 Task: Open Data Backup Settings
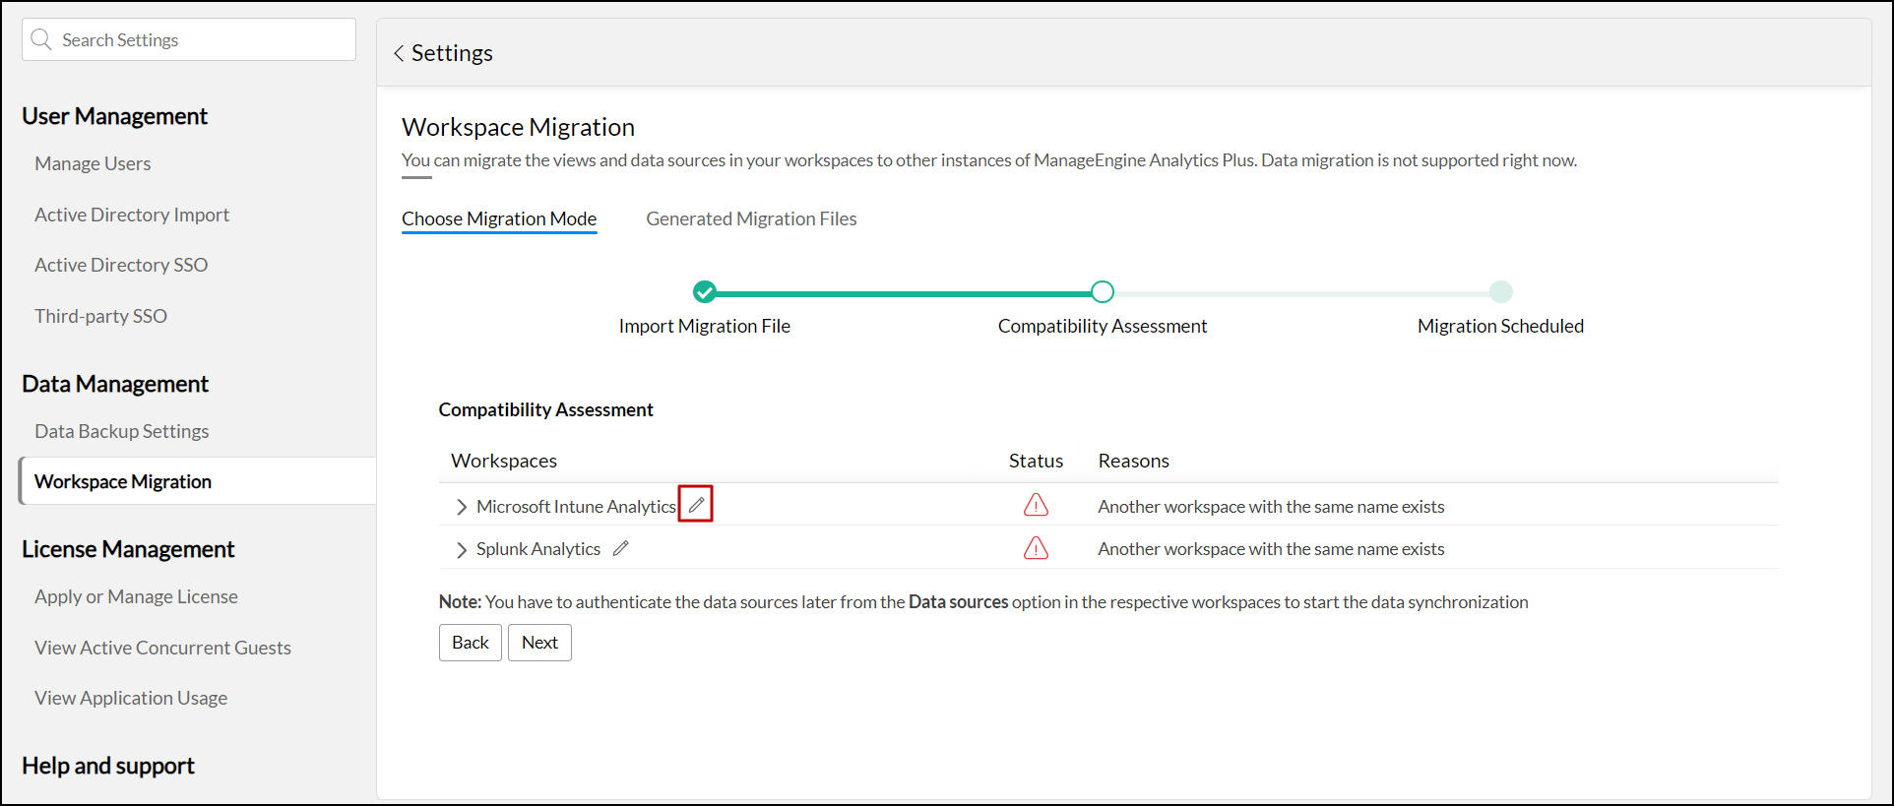[x=122, y=431]
